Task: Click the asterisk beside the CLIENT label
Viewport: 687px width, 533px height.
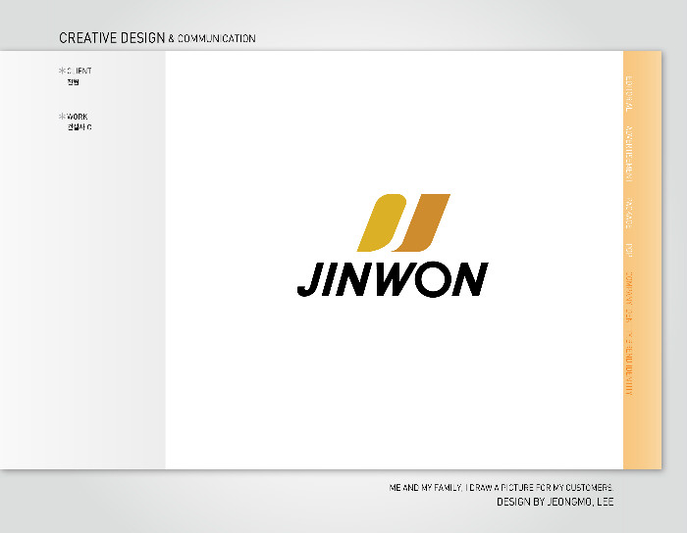Action: point(62,71)
